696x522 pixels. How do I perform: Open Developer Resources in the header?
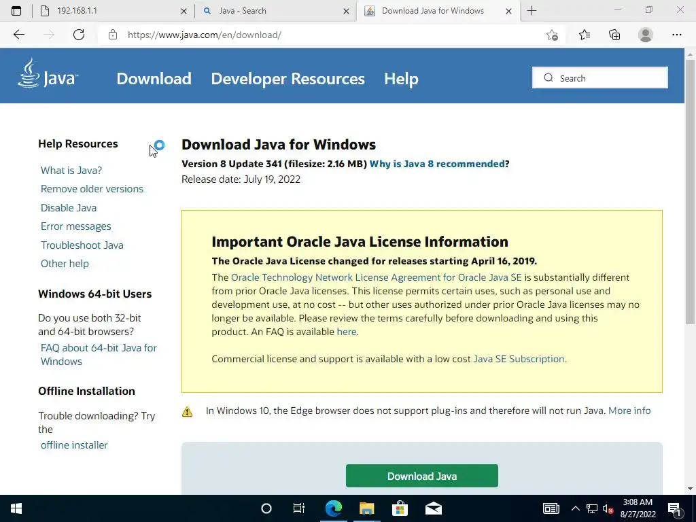point(288,79)
